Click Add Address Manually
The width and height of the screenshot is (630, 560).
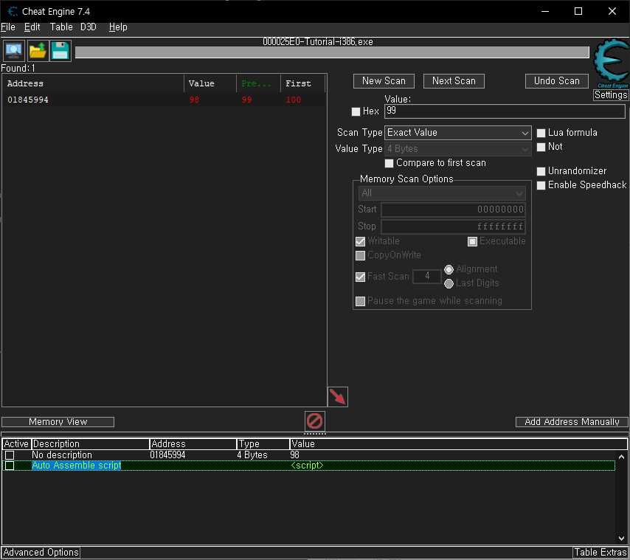pos(572,422)
